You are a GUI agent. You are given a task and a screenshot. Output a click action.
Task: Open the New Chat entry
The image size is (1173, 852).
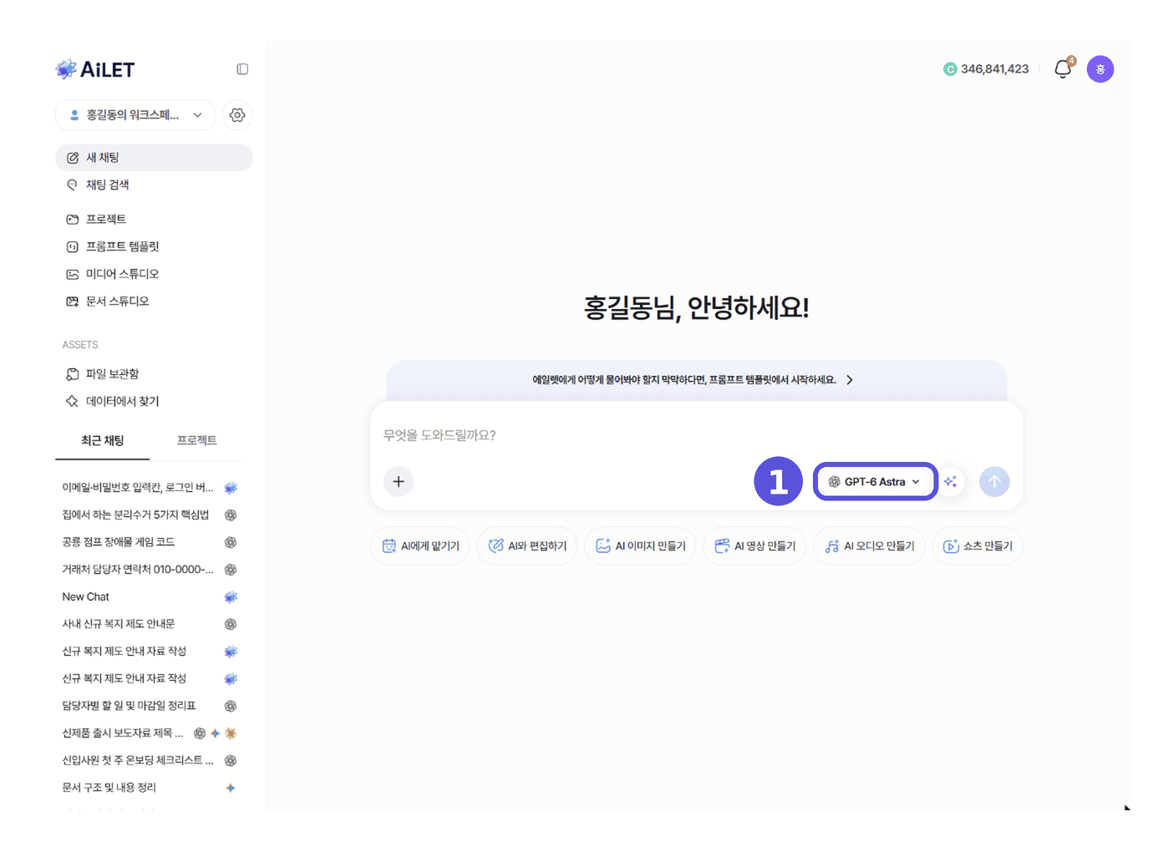[x=150, y=597]
